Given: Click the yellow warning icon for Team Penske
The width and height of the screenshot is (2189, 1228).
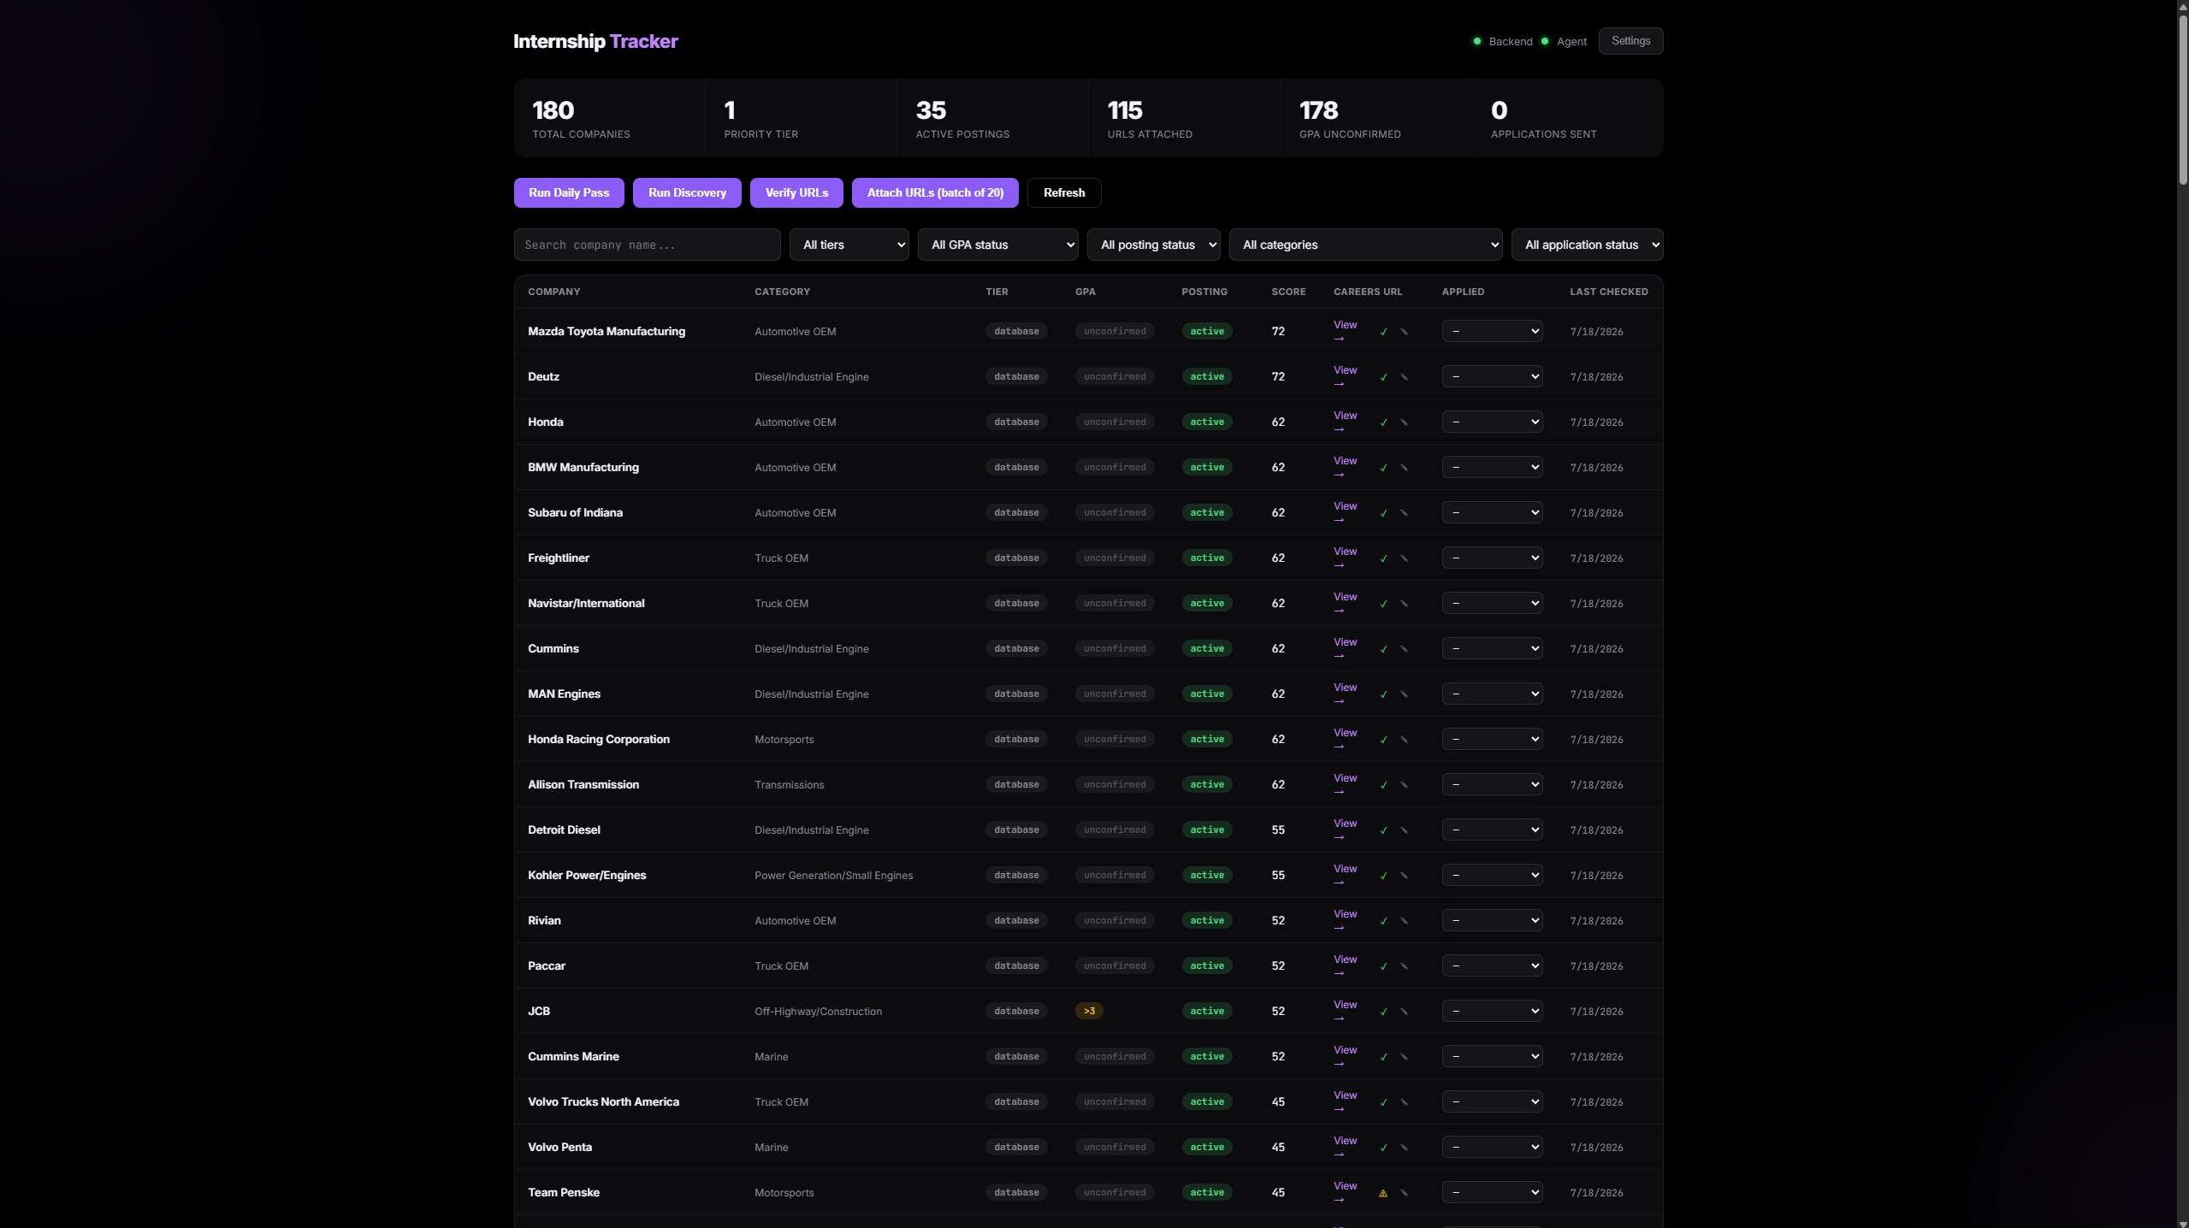Looking at the screenshot, I should (x=1383, y=1193).
